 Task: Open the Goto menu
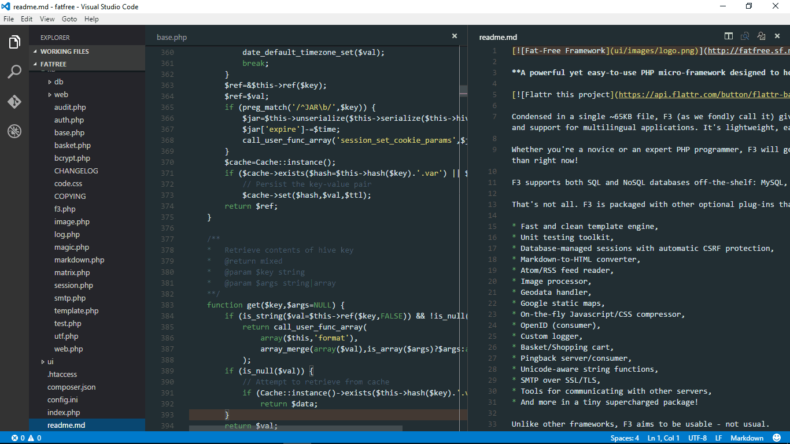[x=69, y=19]
